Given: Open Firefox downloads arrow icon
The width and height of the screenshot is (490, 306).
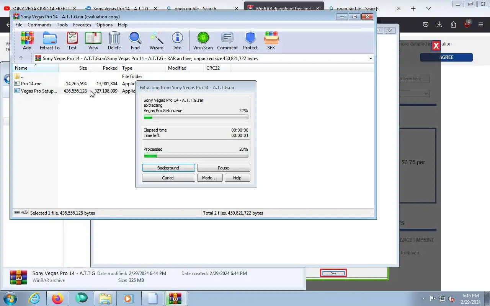Looking at the screenshot, I should (x=439, y=24).
